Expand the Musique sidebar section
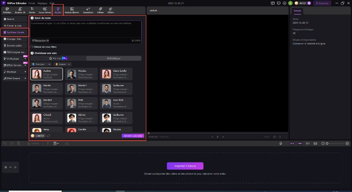The width and height of the screenshot is (352, 192). 25,72
